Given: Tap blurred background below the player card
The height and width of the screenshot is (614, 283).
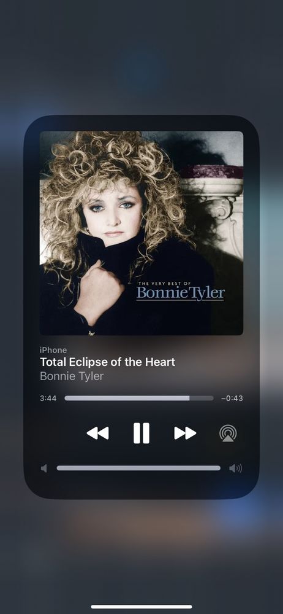Looking at the screenshot, I should point(141,548).
